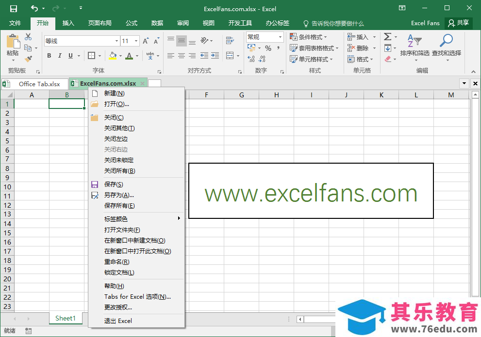Click the cell borders icon
The image size is (481, 337).
pyautogui.click(x=91, y=55)
